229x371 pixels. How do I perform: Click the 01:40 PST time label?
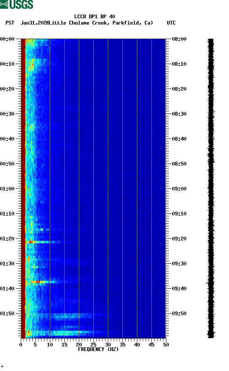click(x=7, y=289)
